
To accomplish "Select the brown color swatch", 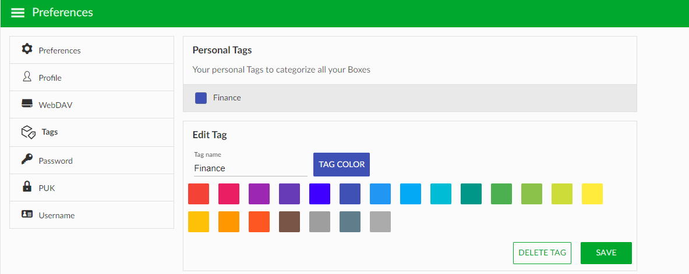I will [x=289, y=222].
